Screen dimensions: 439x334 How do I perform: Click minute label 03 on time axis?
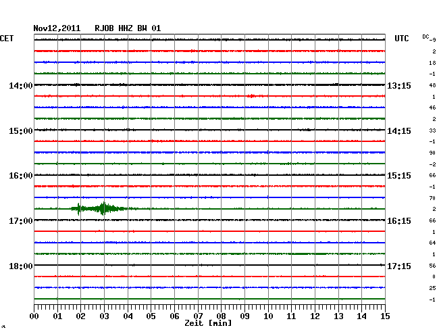[x=104, y=316]
